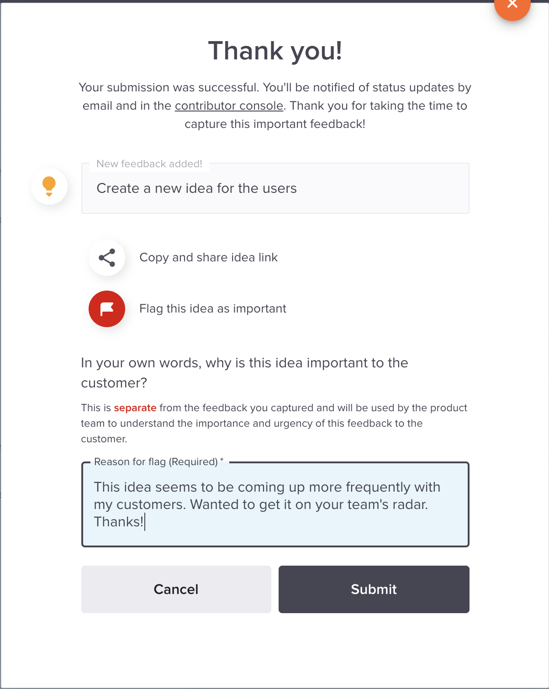Click the "Thank you!" heading

pyautogui.click(x=275, y=50)
